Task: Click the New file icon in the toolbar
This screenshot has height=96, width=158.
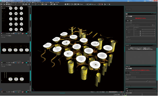Action: coord(1,4)
